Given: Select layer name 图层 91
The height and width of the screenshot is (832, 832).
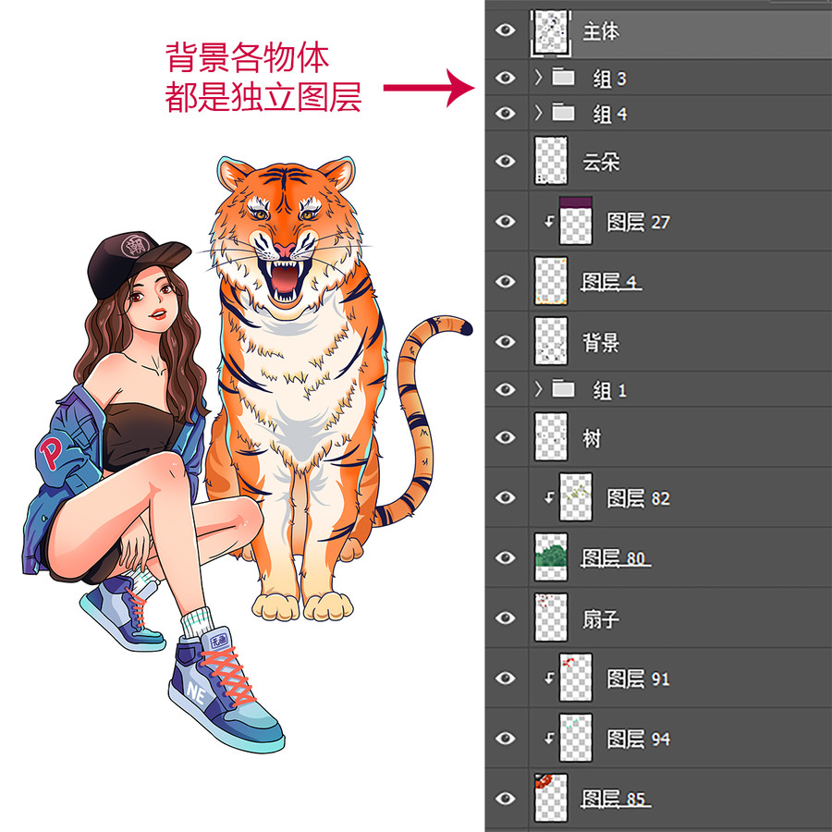Looking at the screenshot, I should coord(638,679).
